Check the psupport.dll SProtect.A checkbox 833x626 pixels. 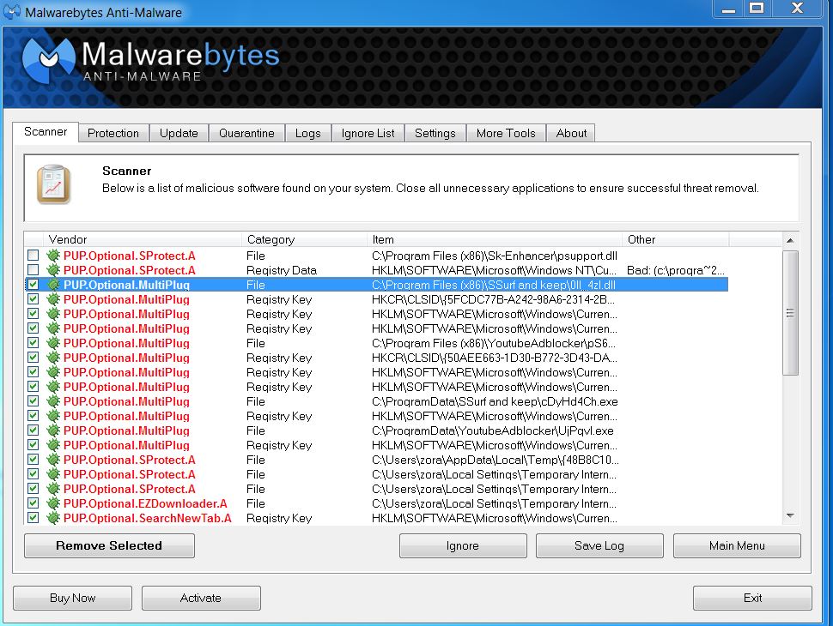pos(33,256)
